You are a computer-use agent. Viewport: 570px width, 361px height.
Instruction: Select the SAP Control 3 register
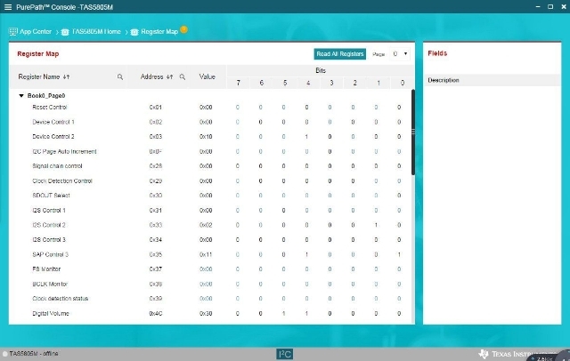51,254
